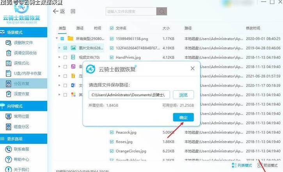The height and width of the screenshot is (172, 283).
Task: Toggle the 视频文件(70) checkbox
Action: coord(65,57)
